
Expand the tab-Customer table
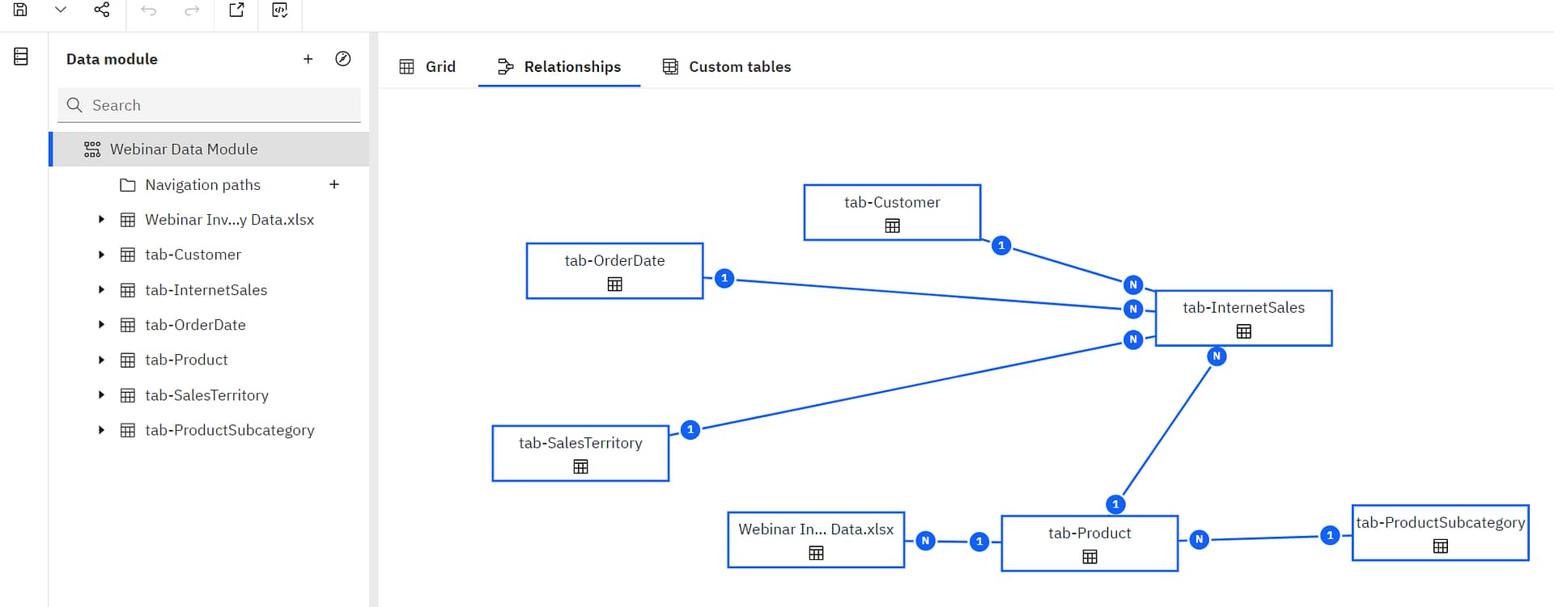tap(101, 255)
